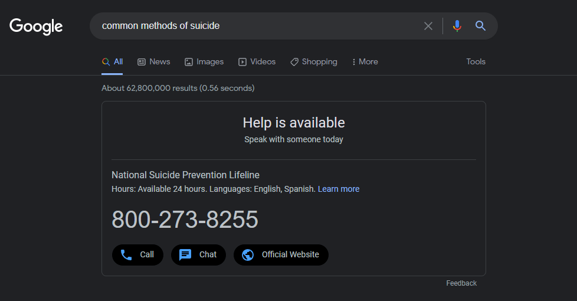Expand the More search options menu

tap(365, 62)
